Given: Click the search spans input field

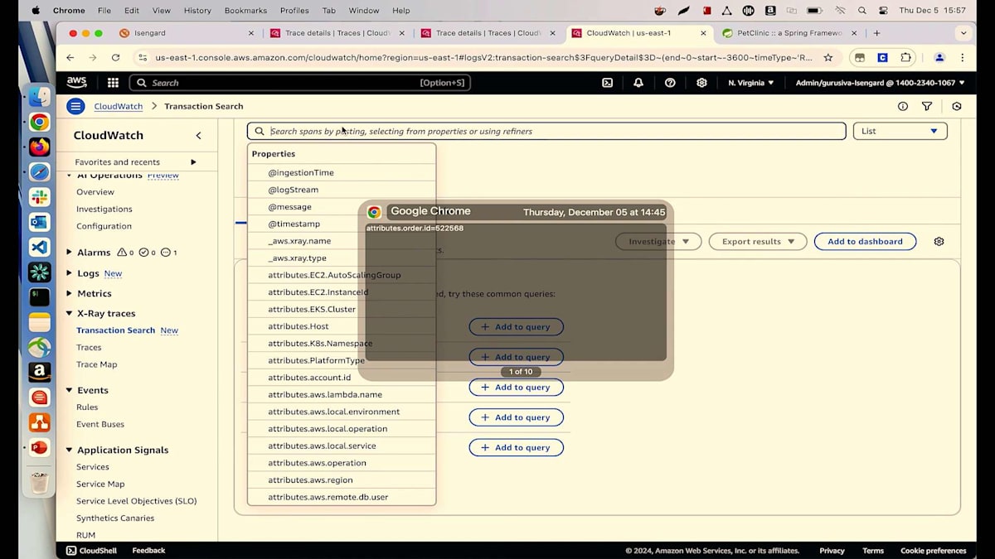Looking at the screenshot, I should (546, 131).
